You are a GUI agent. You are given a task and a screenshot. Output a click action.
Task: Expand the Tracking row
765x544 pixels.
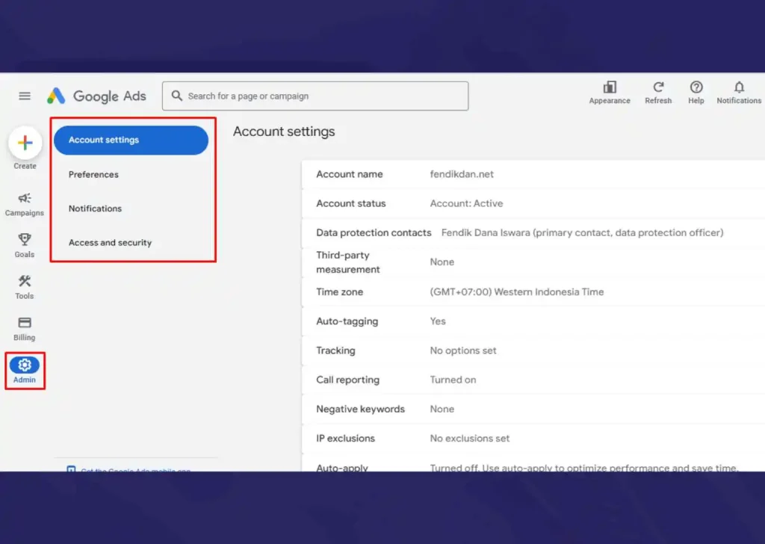[x=533, y=350]
